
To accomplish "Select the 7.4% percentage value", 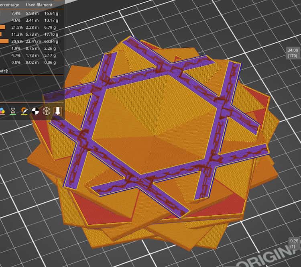I will pos(16,13).
